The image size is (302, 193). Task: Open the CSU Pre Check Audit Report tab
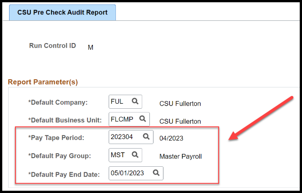pyautogui.click(x=62, y=13)
